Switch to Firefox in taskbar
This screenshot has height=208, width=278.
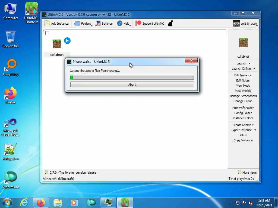[41, 203]
